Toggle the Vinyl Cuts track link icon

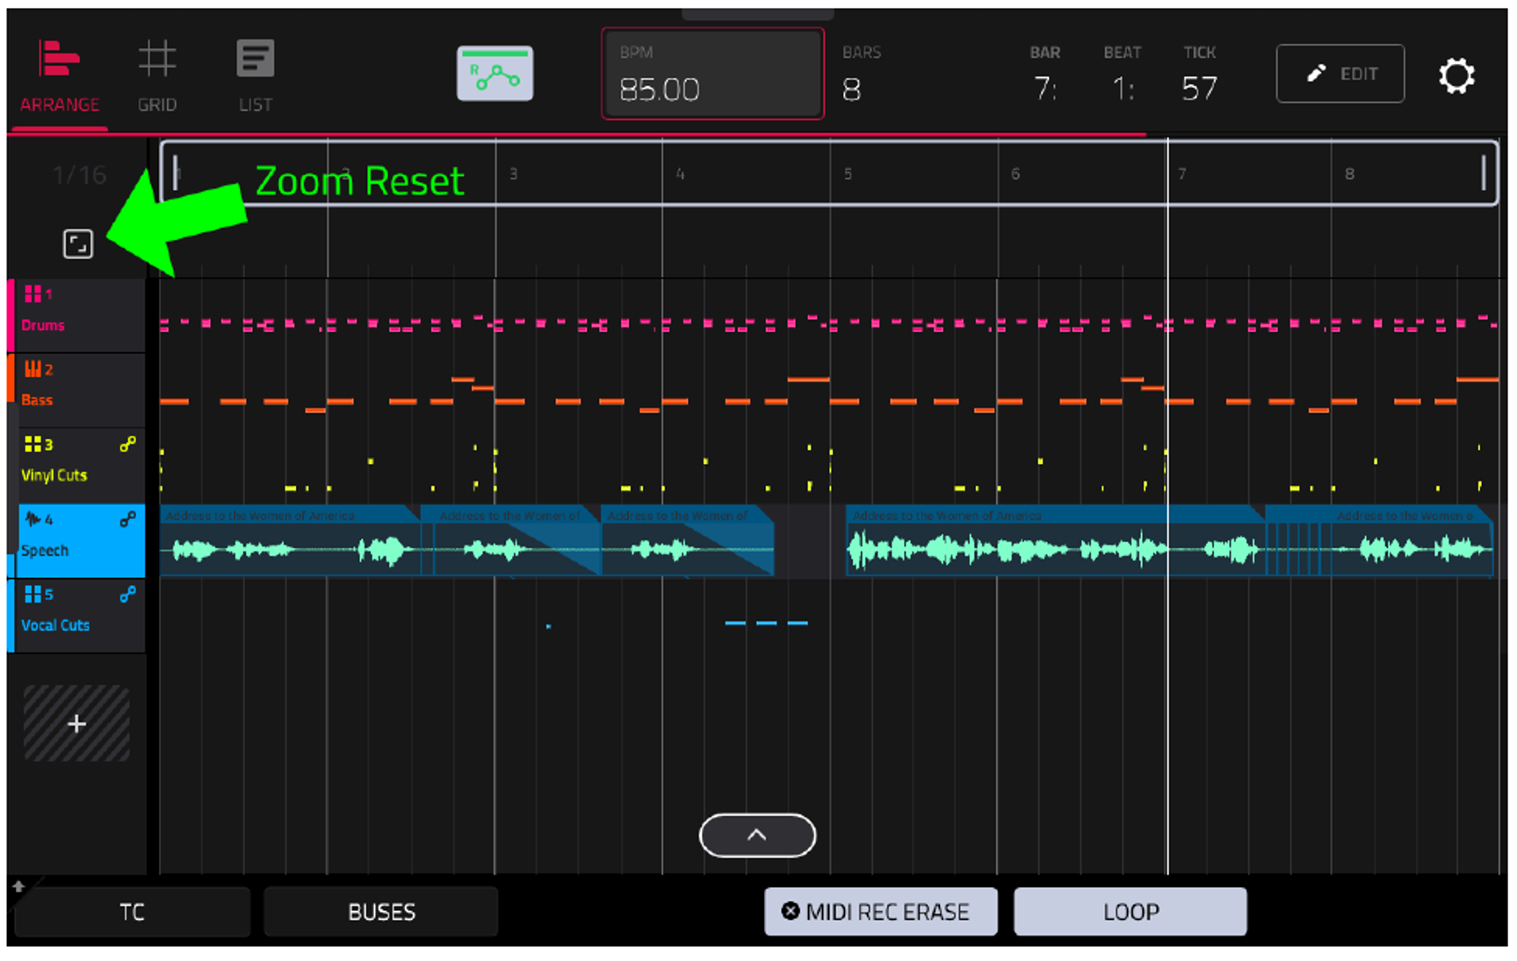pos(128,444)
